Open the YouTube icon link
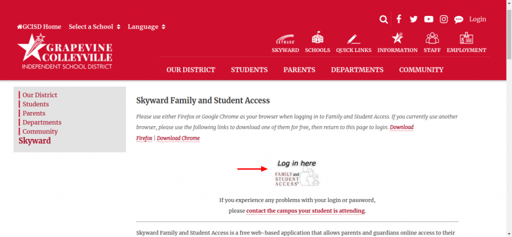Viewport: 512px width, 237px height. tap(428, 19)
